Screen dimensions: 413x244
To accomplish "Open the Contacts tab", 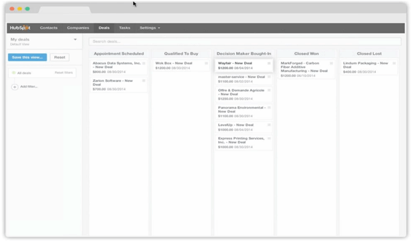I will [x=49, y=28].
